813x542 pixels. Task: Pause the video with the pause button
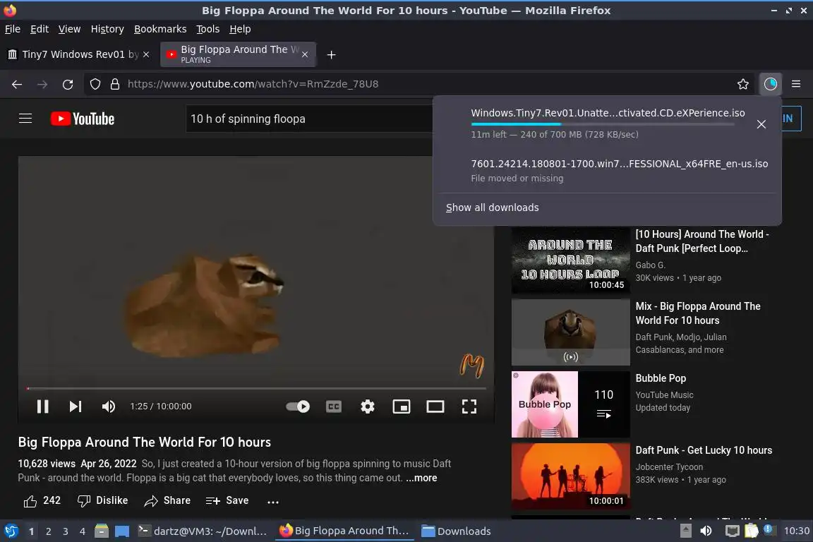click(43, 406)
